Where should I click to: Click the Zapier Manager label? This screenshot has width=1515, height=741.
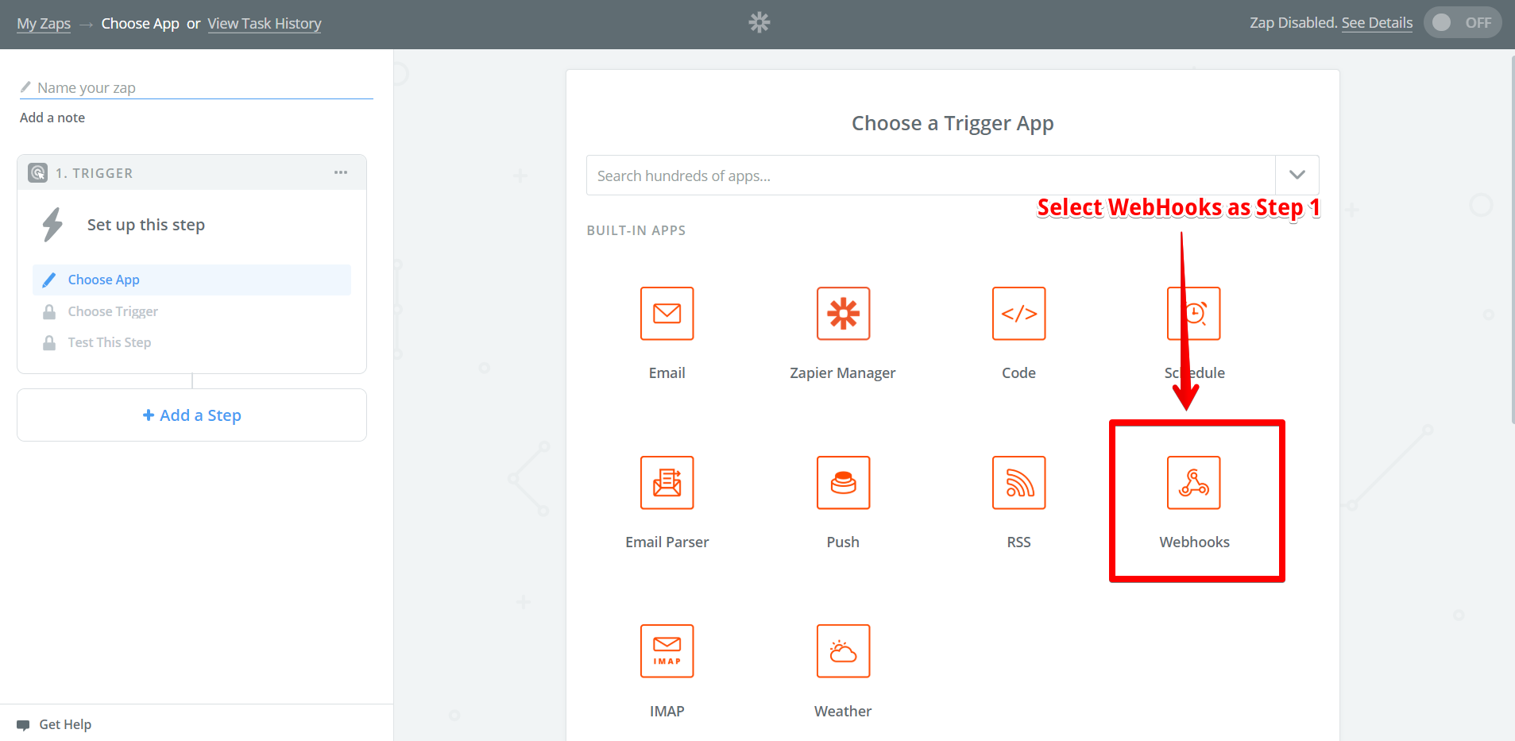[843, 372]
